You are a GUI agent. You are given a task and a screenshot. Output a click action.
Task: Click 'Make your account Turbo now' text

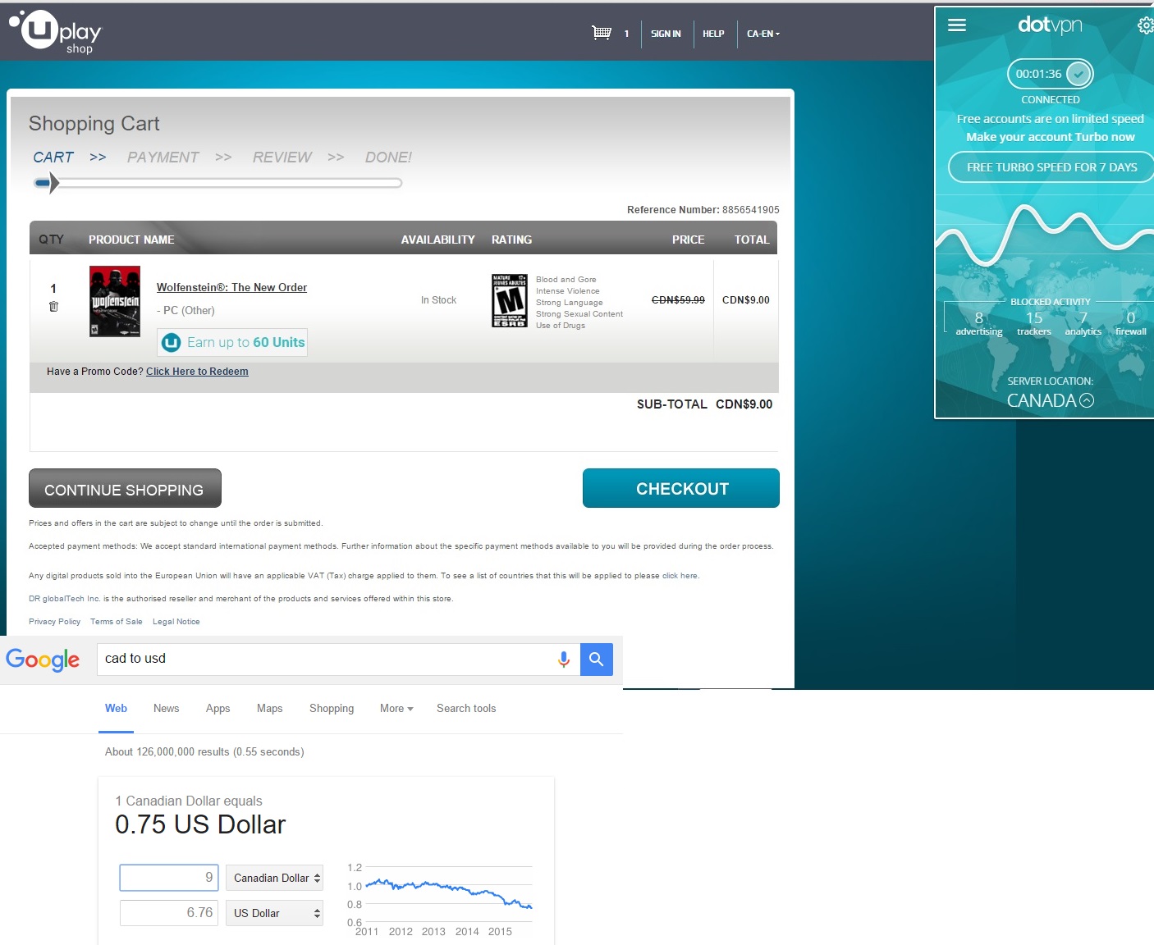tap(1051, 137)
